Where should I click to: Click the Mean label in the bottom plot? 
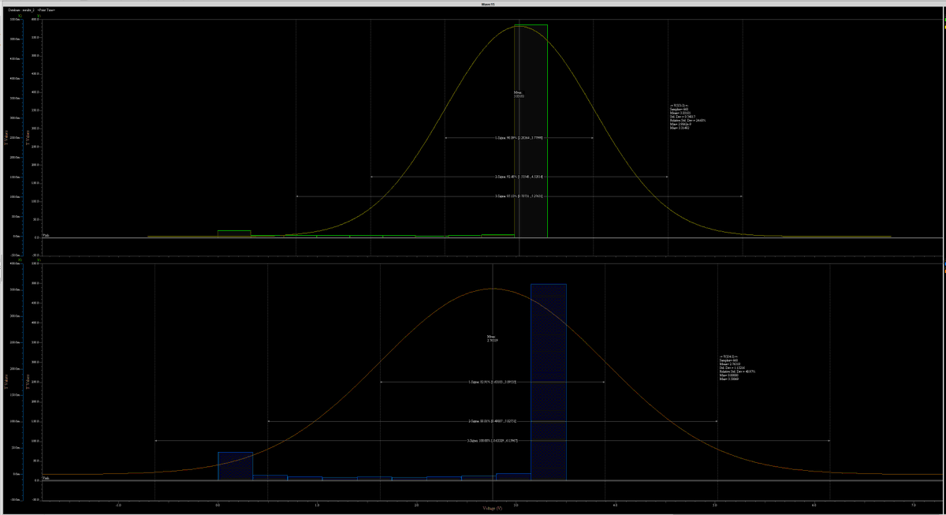pos(493,338)
